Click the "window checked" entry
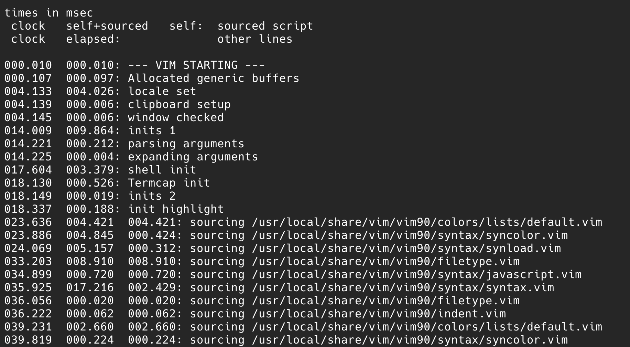630x347 pixels. pos(176,117)
